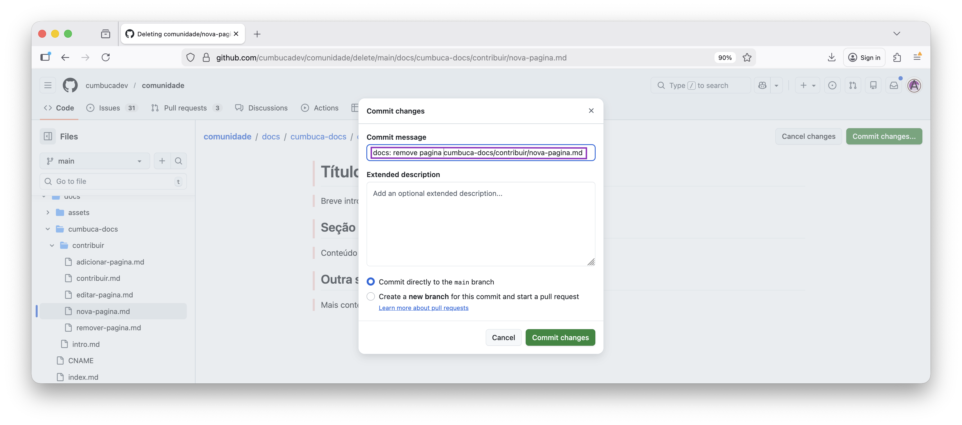
Task: Go back to previous page
Action: point(65,58)
